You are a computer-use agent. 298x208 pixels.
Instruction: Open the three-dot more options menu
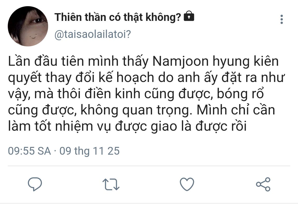[282, 19]
